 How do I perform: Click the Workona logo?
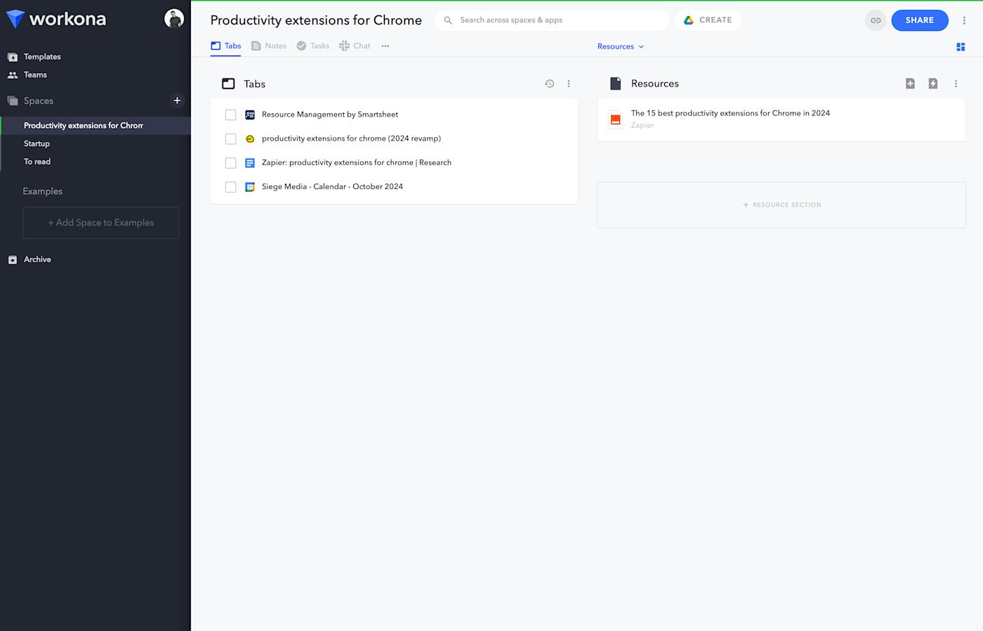56,19
